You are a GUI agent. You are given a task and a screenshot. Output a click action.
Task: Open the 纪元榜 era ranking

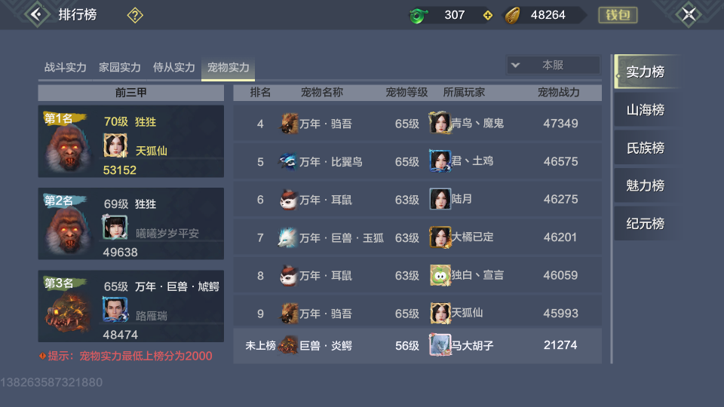point(645,224)
